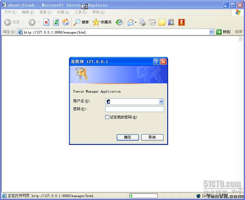Click the Back arrow toolbar icon
This screenshot has width=245, height=200.
pos(7,23)
